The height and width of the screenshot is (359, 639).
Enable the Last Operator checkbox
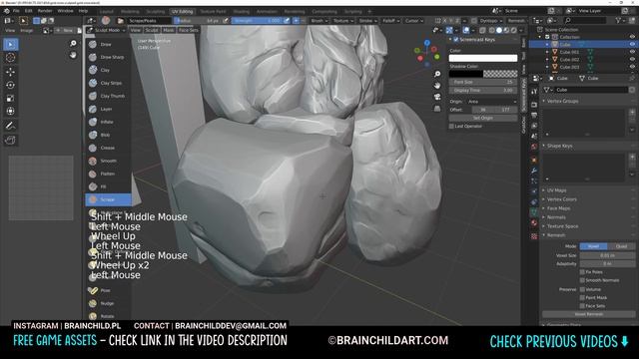coord(451,127)
